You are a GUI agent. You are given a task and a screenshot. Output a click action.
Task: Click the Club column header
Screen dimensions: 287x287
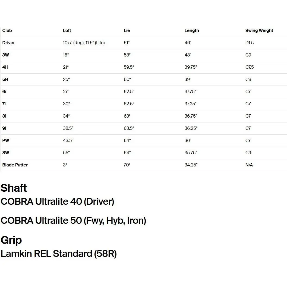(x=7, y=31)
